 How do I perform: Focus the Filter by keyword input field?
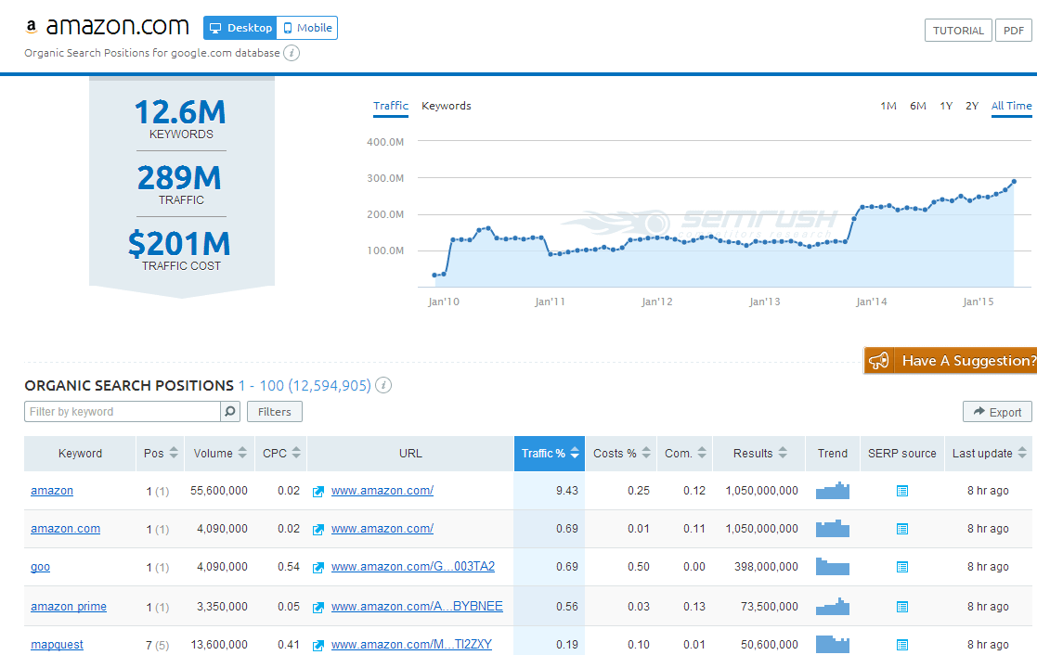[x=123, y=412]
